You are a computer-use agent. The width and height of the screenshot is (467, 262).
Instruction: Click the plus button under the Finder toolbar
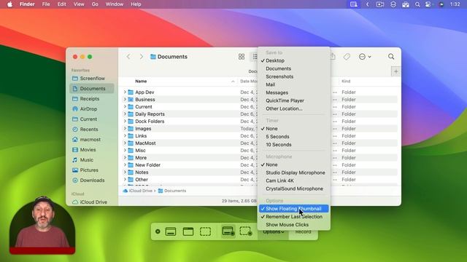tap(395, 71)
